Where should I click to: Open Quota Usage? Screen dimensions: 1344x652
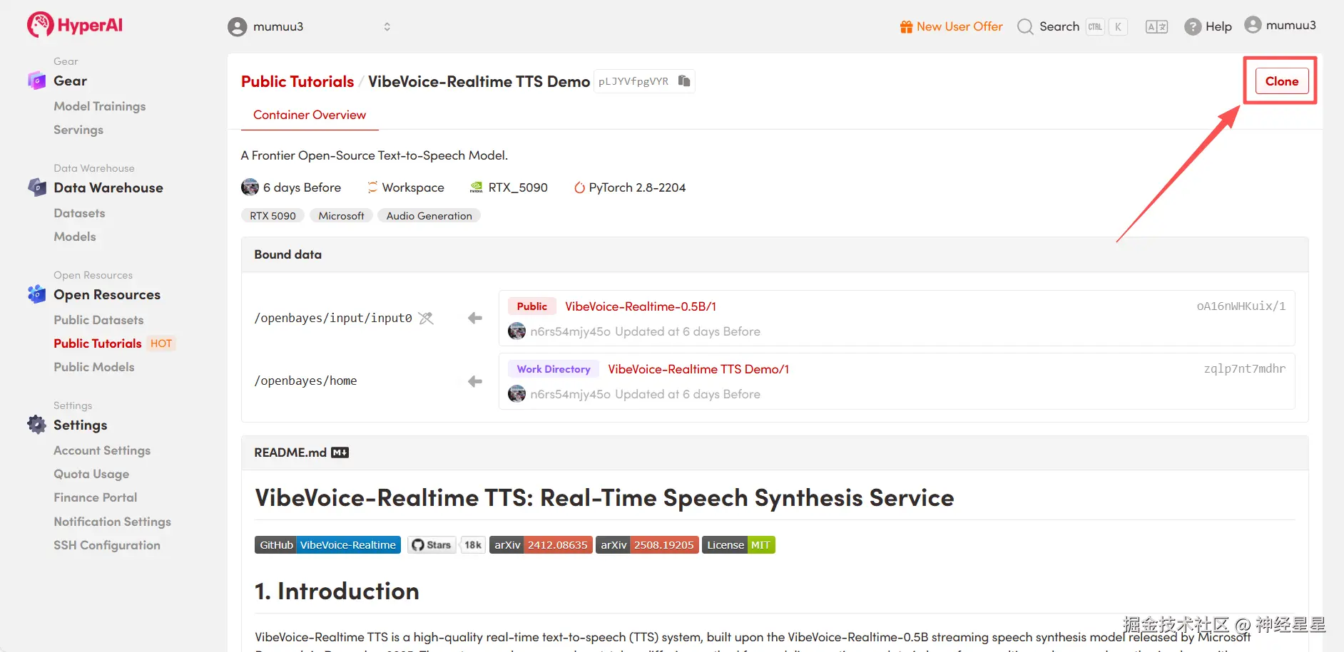(91, 474)
